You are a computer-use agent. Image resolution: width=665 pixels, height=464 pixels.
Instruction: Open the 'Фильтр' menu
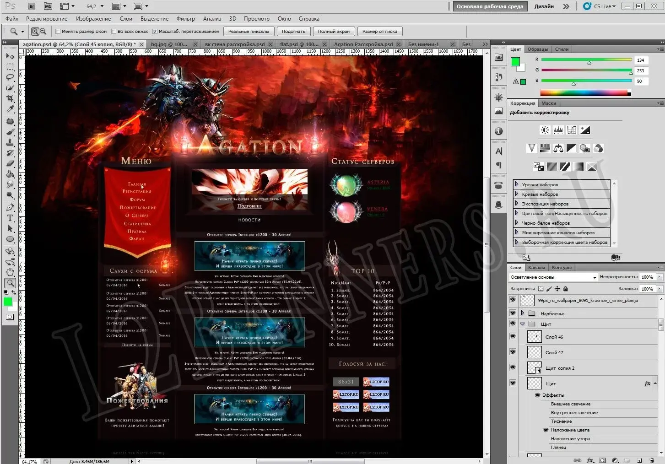tap(185, 19)
